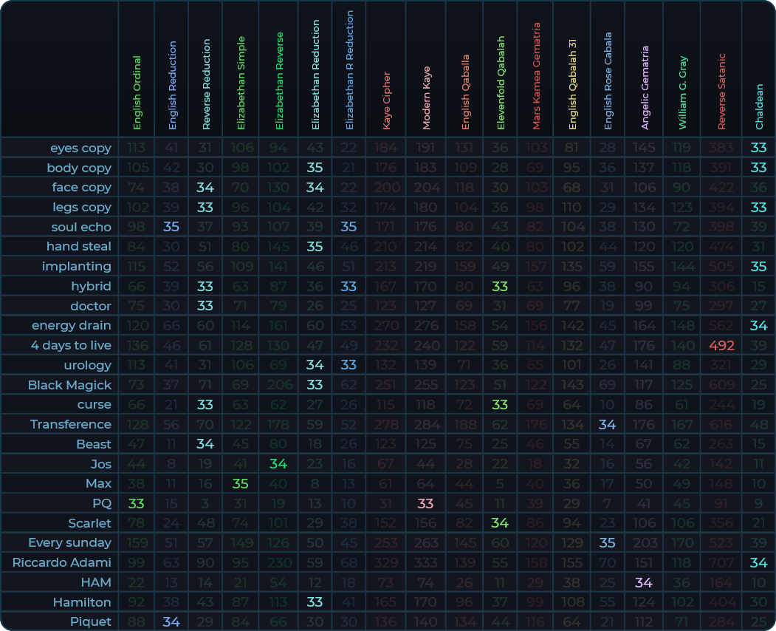
Task: Click the 'Transference' row label
Action: click(x=71, y=424)
